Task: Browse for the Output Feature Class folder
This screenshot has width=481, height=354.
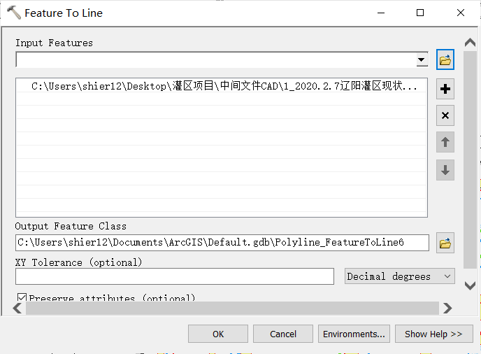Action: point(445,243)
